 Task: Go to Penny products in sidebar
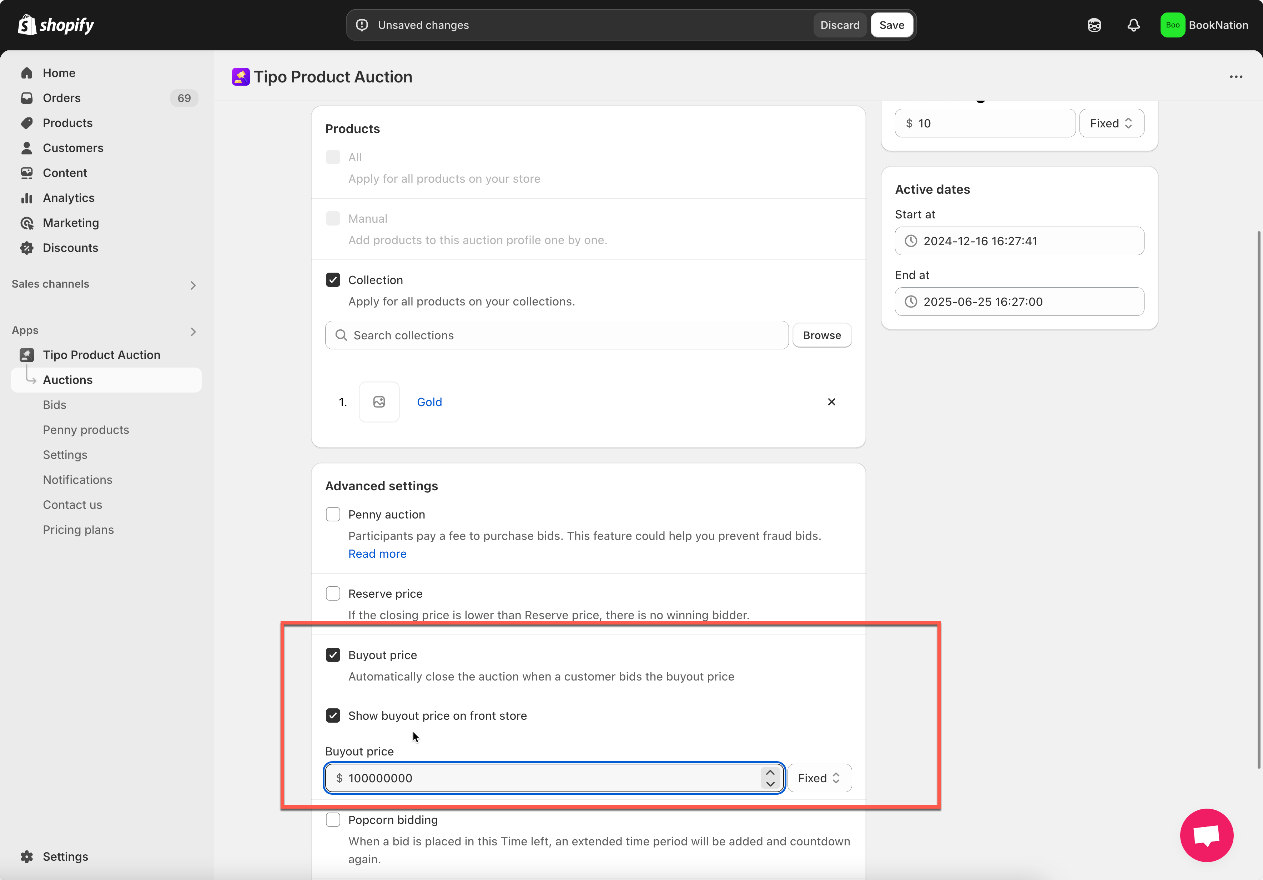pos(86,430)
